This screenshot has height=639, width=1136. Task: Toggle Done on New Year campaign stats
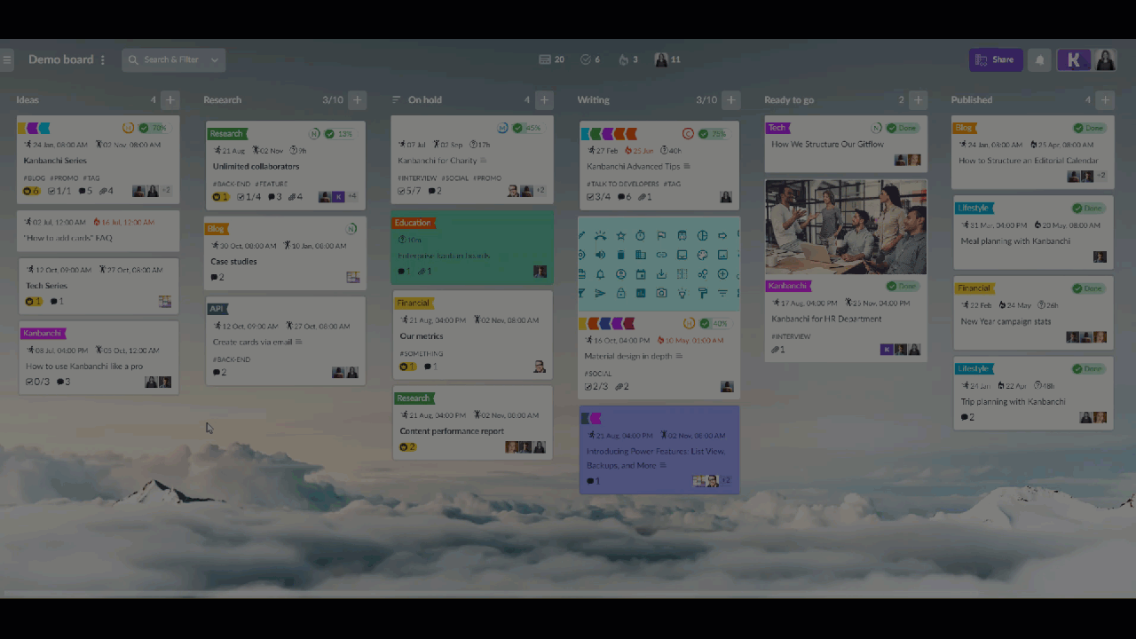point(1088,288)
